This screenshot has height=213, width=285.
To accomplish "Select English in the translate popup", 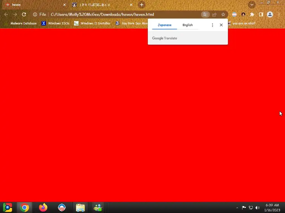I will coord(188,25).
